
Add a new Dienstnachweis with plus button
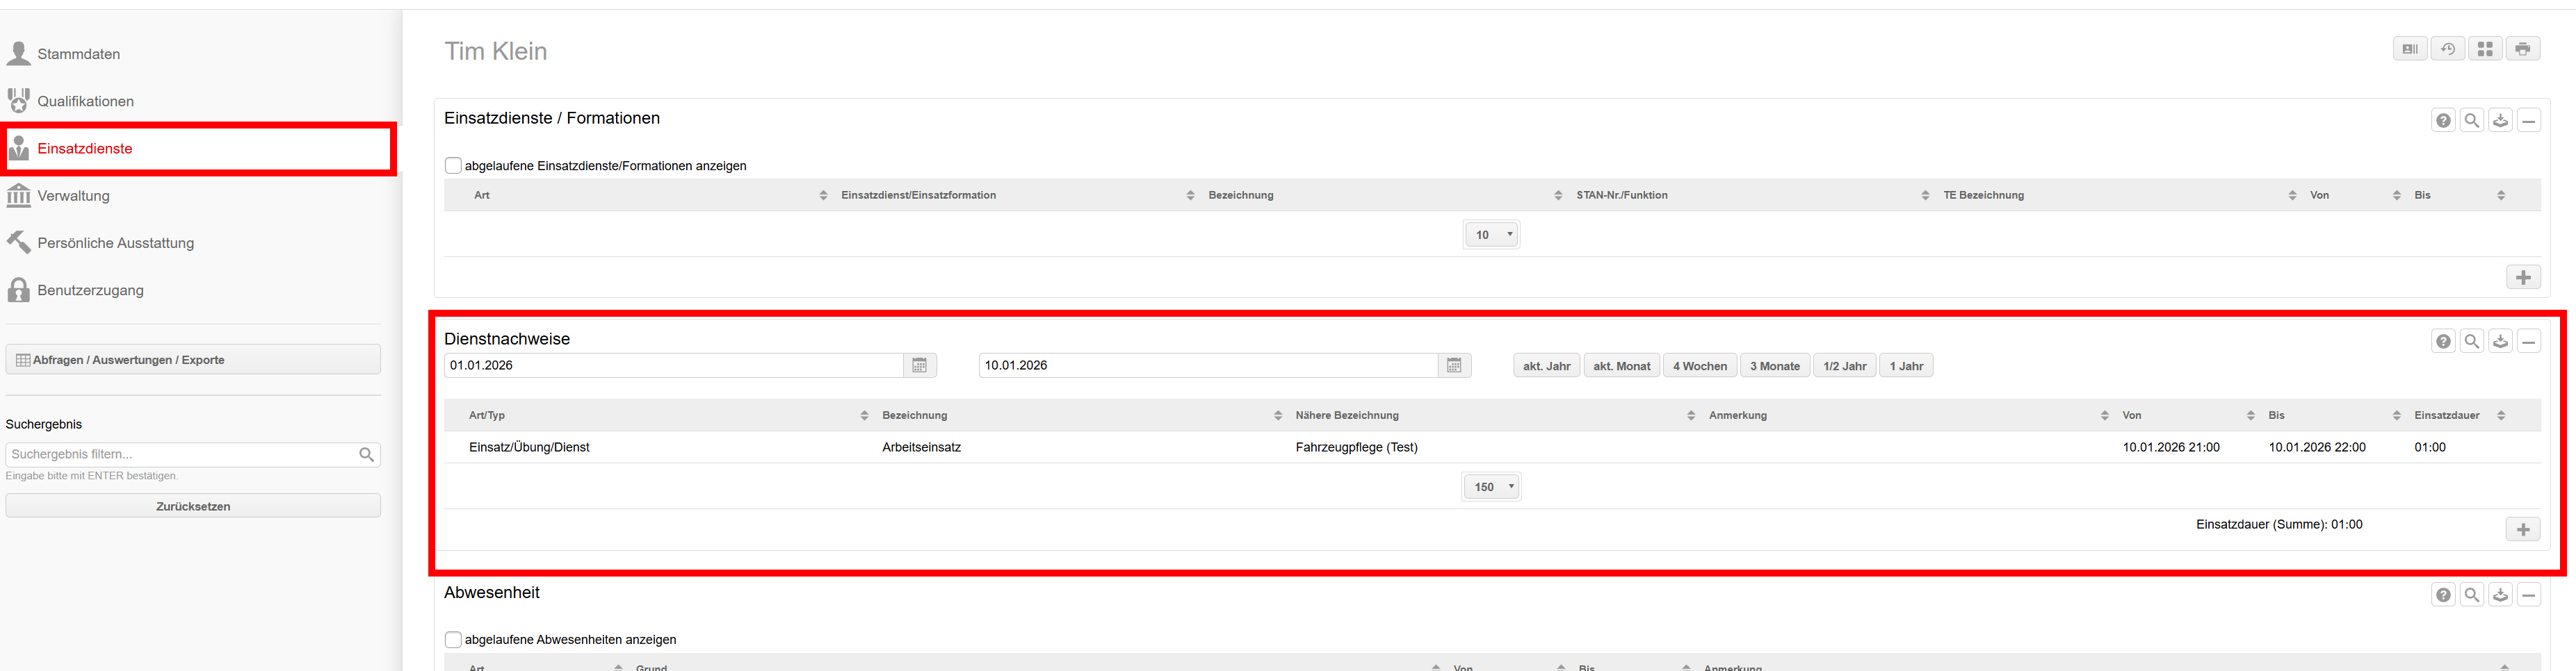click(x=2522, y=529)
